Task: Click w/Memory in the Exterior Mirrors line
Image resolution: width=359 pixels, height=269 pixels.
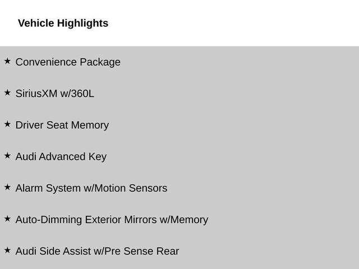Action: pyautogui.click(x=184, y=220)
